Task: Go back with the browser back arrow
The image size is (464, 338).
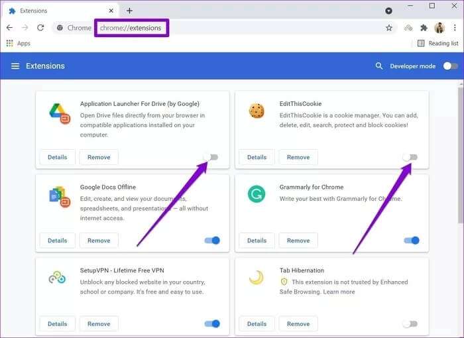Action: pos(9,28)
